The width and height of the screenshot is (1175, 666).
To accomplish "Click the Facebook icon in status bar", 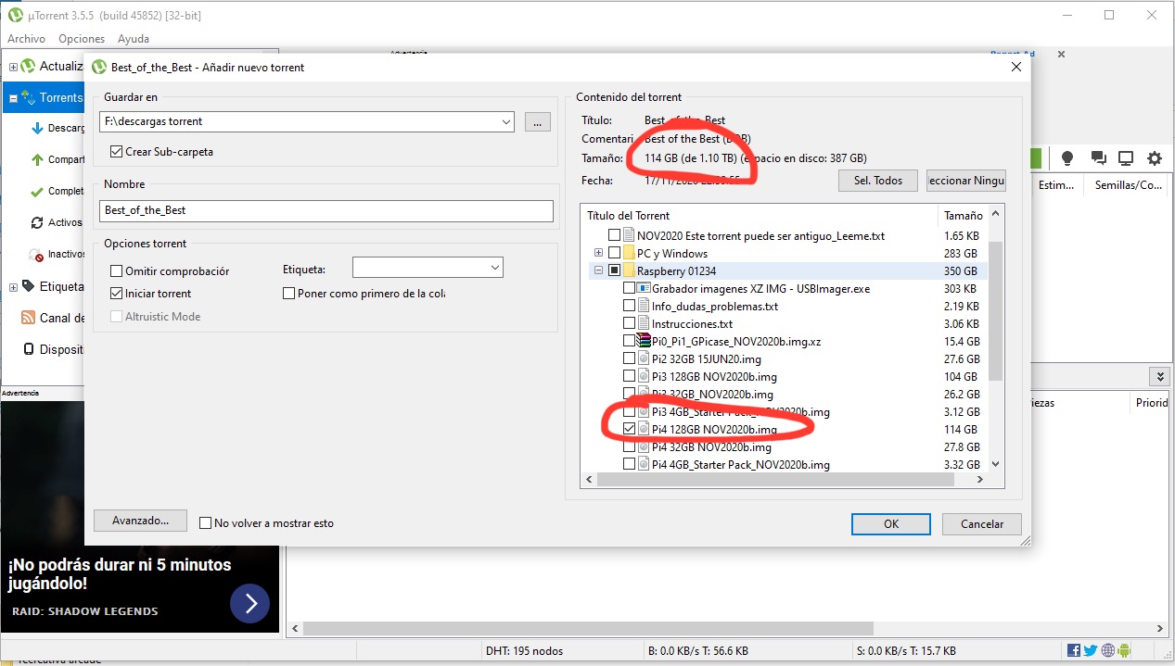I will 1074,651.
